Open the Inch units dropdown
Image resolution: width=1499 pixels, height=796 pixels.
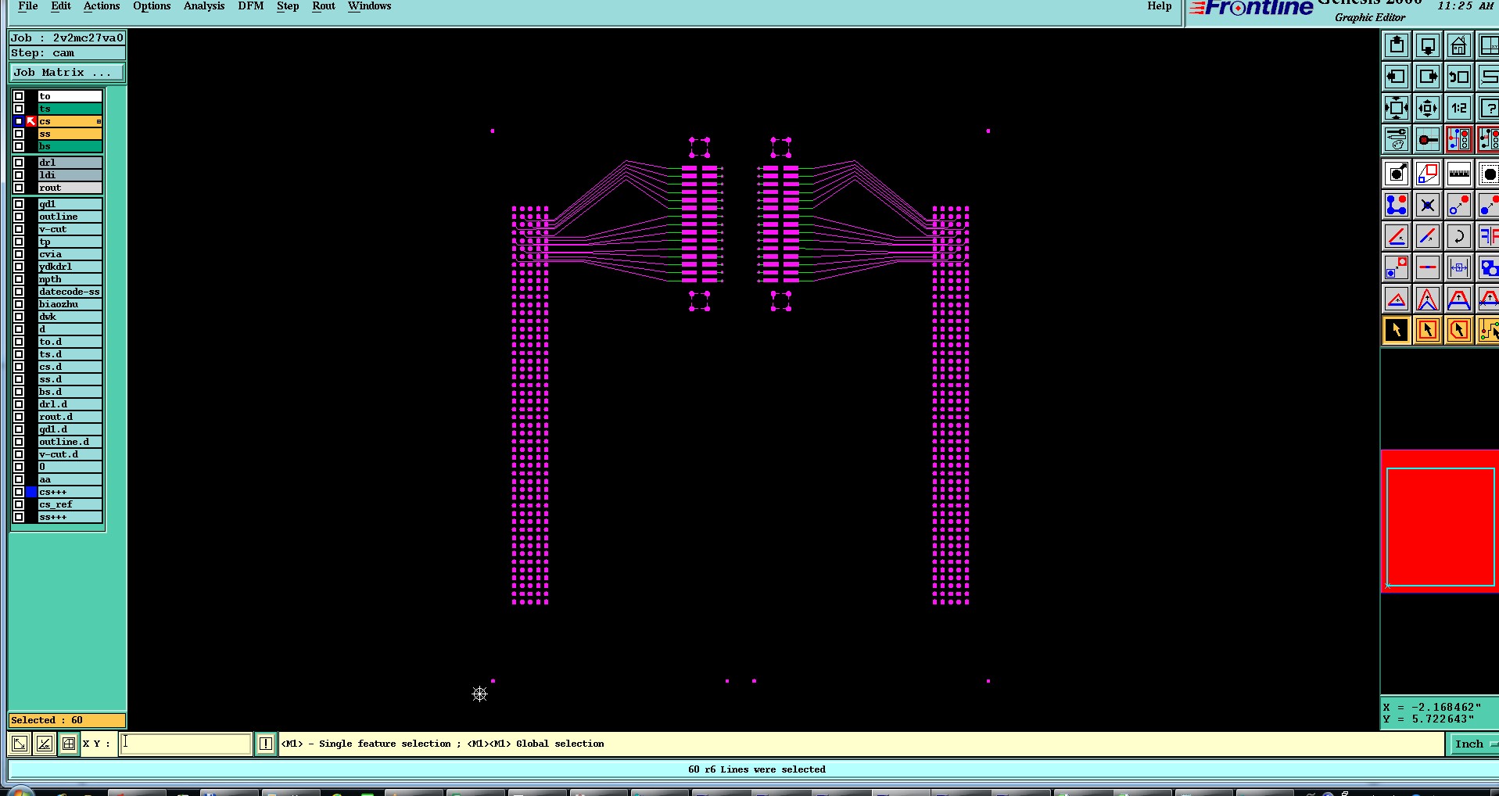pyautogui.click(x=1474, y=744)
